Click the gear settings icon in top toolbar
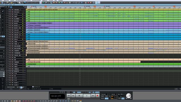Image resolution: width=181 pixels, height=102 pixels. [x=86, y=3]
